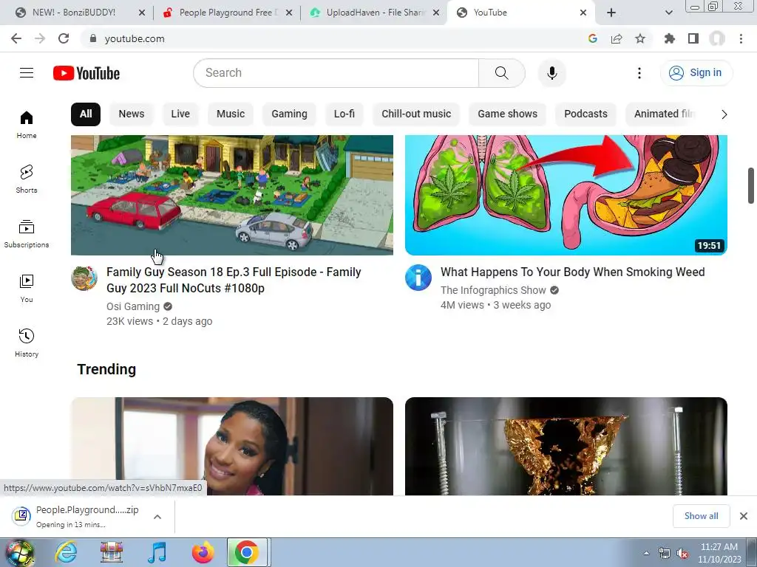757x567 pixels.
Task: Bookmark this page with star icon
Action: (640, 38)
